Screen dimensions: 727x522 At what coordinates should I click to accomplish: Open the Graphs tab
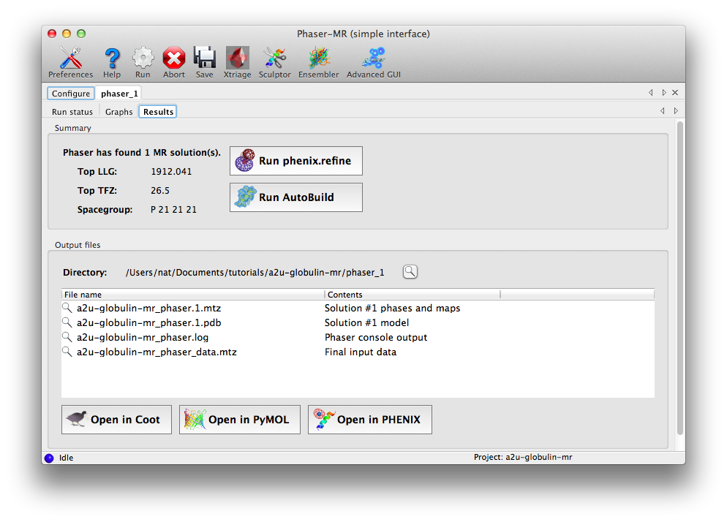coord(118,112)
